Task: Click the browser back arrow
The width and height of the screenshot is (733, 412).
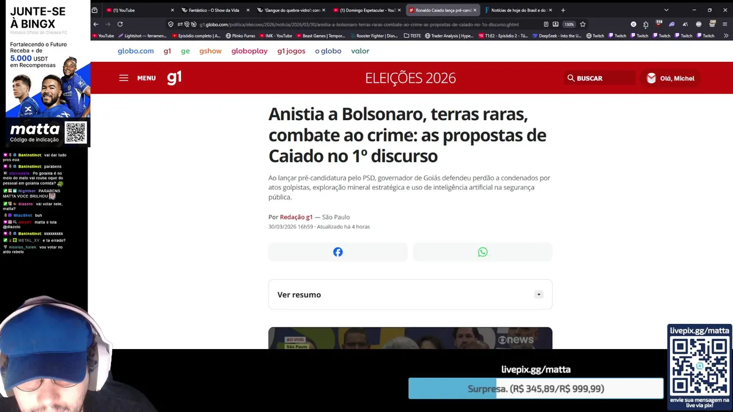Action: pos(96,24)
